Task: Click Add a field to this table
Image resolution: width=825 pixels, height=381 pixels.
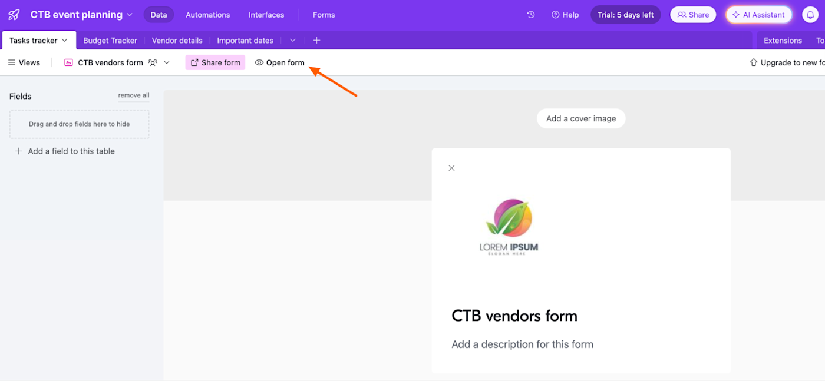Action: pos(65,151)
